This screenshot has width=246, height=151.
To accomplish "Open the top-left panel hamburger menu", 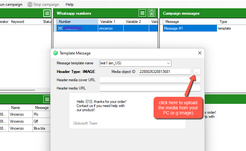I will point(47,13).
